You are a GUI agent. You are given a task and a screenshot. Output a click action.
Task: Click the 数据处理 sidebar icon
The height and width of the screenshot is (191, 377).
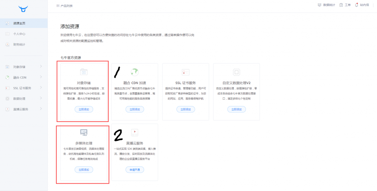coord(7,98)
